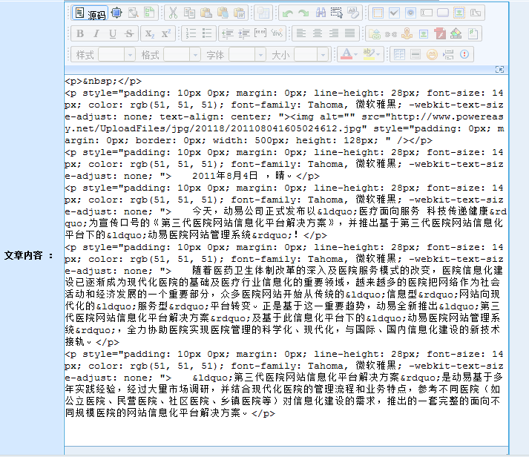The image size is (529, 457).
Task: Open the text color picker
Action: [x=348, y=54]
